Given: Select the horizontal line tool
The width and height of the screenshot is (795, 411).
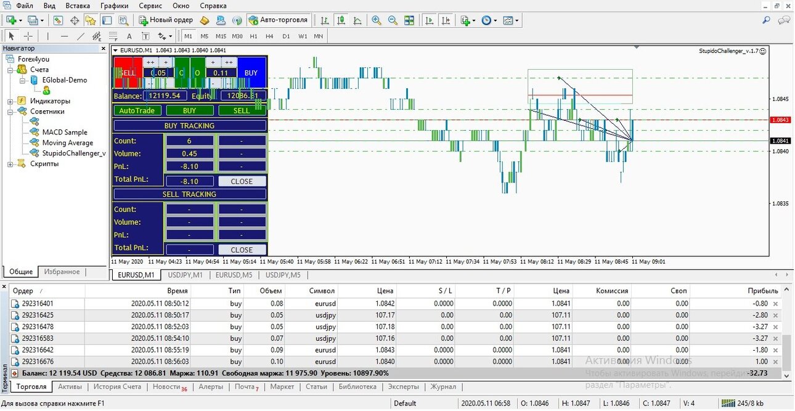Looking at the screenshot, I should click(64, 36).
